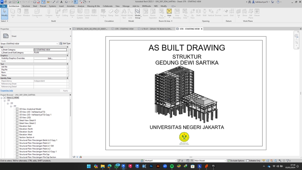
Task: Collapse the Views (J_VIEW) tree node
Action: click(2, 98)
